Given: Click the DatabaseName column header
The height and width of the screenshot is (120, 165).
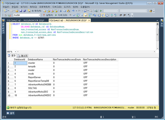Looking at the screenshot, I should [40, 60].
